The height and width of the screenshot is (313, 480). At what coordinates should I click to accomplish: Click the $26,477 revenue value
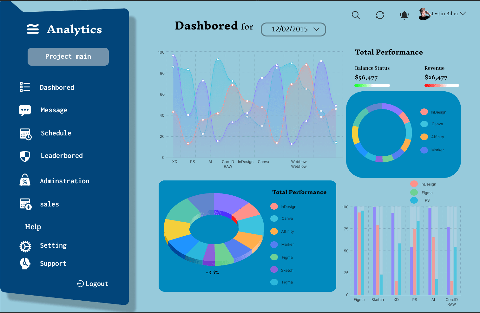pos(436,77)
